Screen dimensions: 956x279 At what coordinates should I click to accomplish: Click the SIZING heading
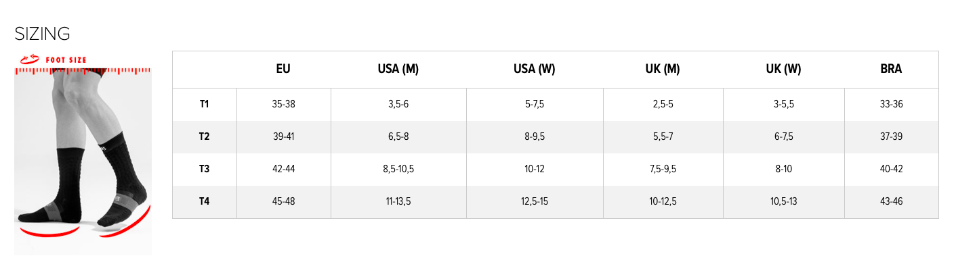(x=42, y=34)
